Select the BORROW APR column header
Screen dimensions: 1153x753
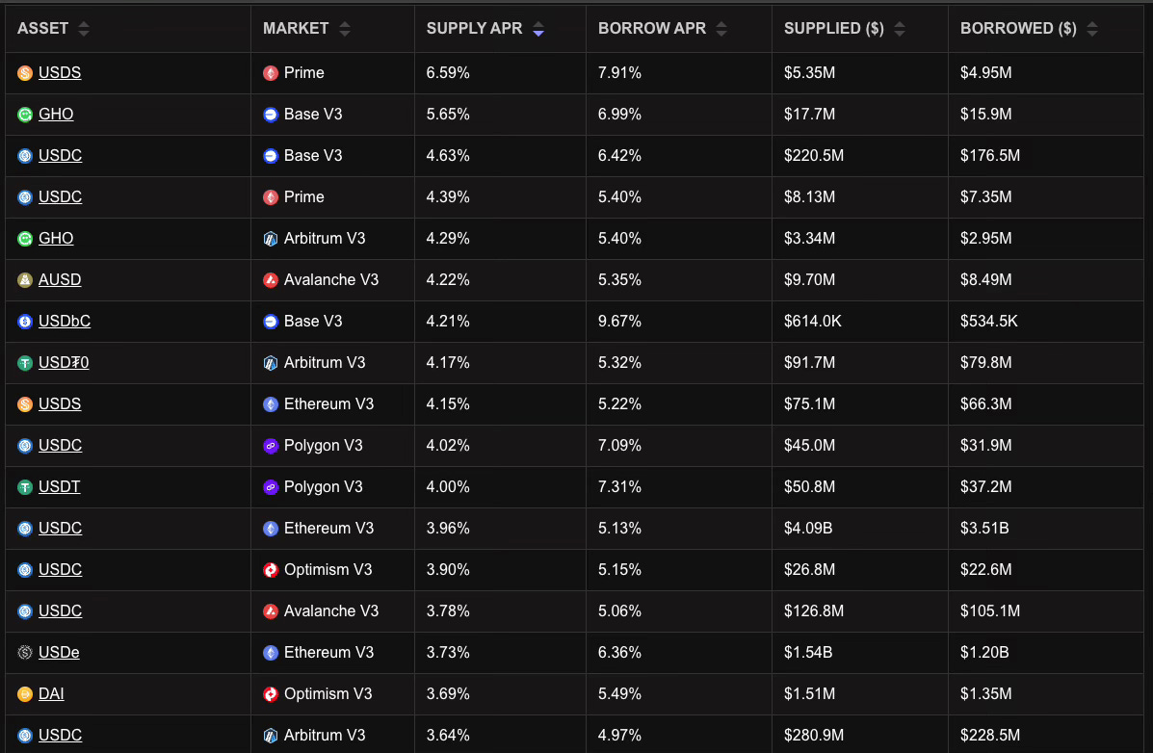[651, 28]
